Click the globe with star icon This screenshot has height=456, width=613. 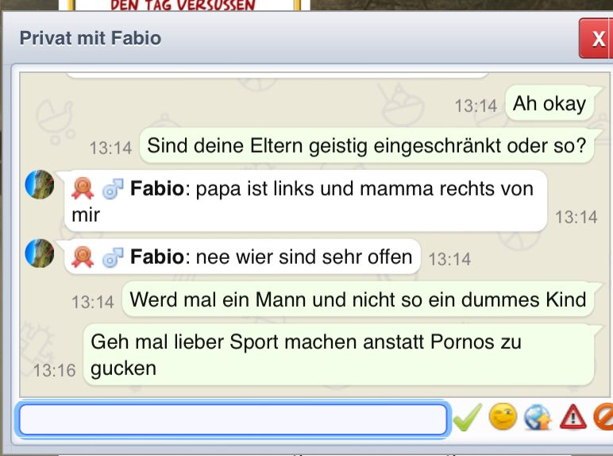[x=538, y=418]
